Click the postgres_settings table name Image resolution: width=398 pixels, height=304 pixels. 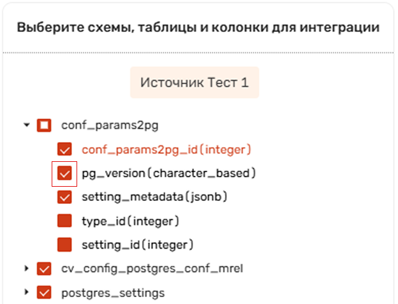click(x=113, y=293)
